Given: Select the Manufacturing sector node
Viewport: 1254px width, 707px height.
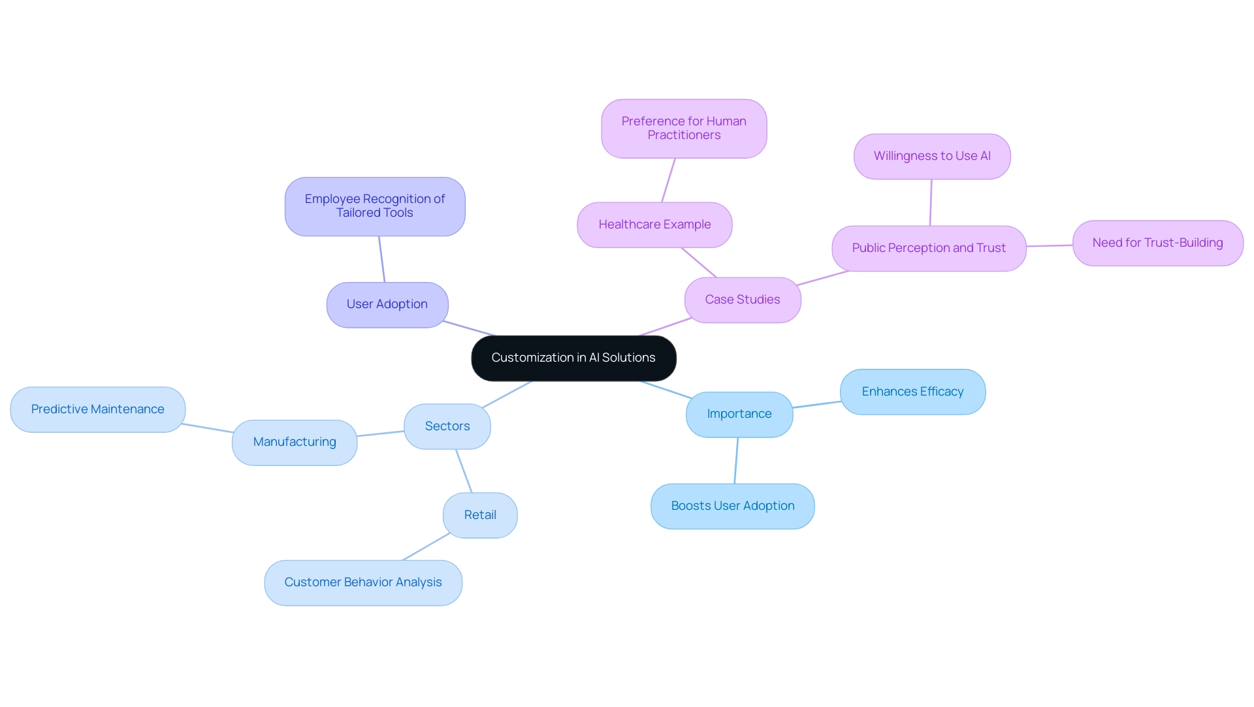Looking at the screenshot, I should [x=294, y=441].
